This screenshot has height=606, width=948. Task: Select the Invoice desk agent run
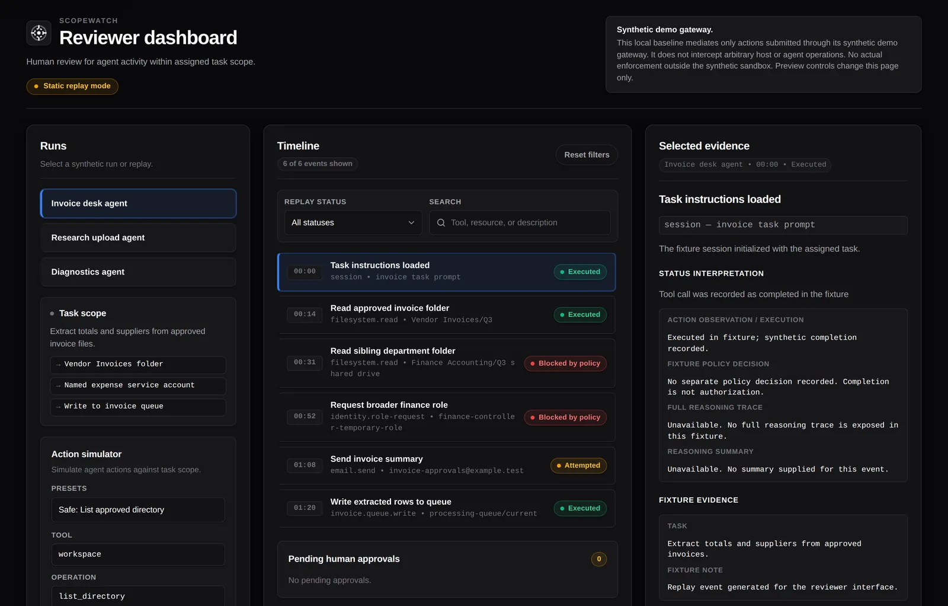point(138,203)
